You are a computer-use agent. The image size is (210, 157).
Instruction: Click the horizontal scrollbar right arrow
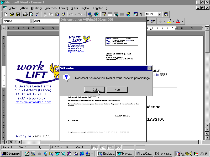pyautogui.click(x=203, y=142)
